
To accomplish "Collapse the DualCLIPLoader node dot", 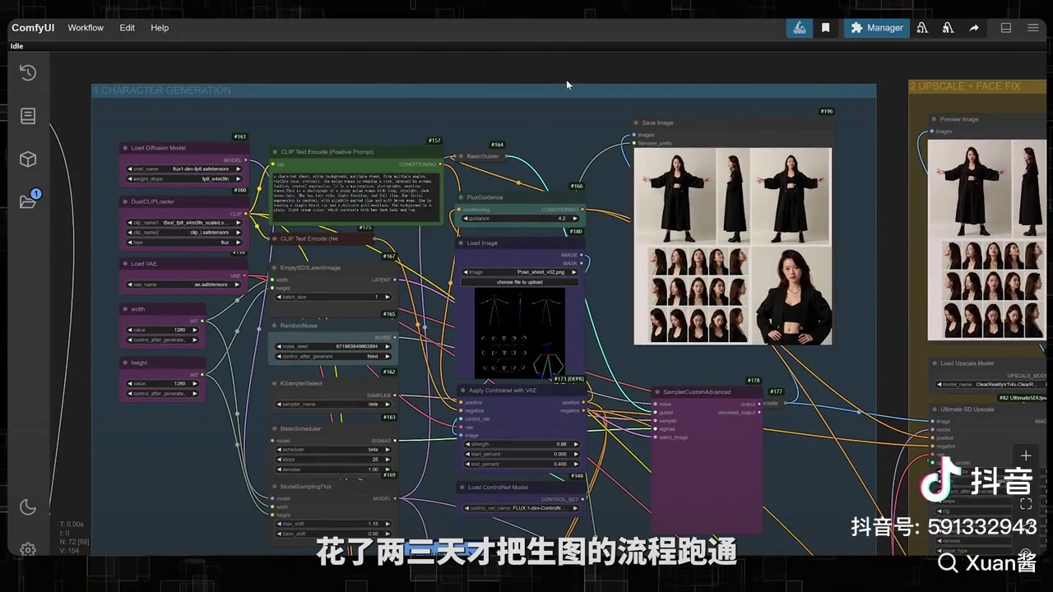I will (126, 201).
